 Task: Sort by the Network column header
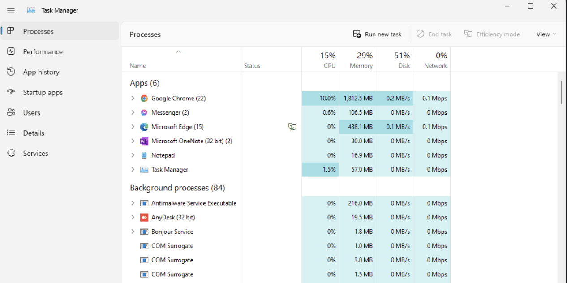[432, 60]
